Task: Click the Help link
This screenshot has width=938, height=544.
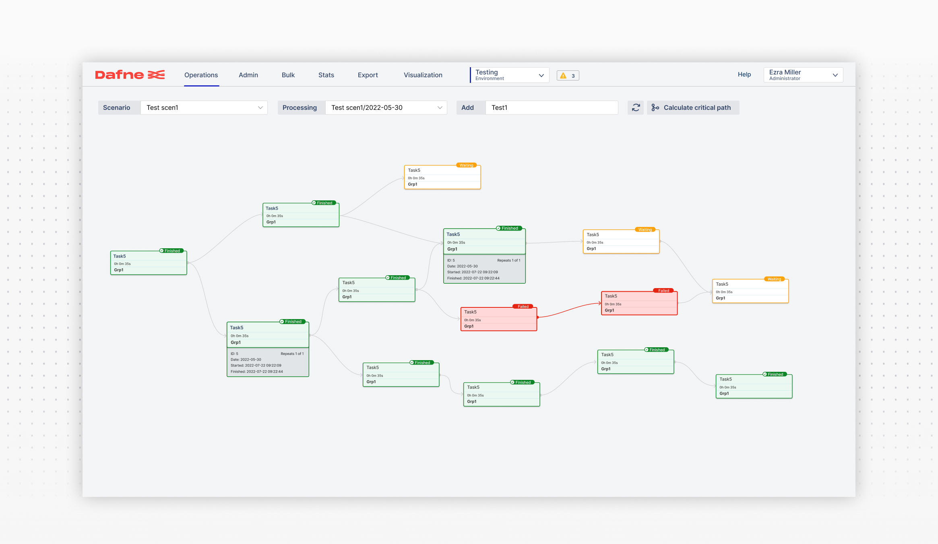Action: click(x=744, y=74)
